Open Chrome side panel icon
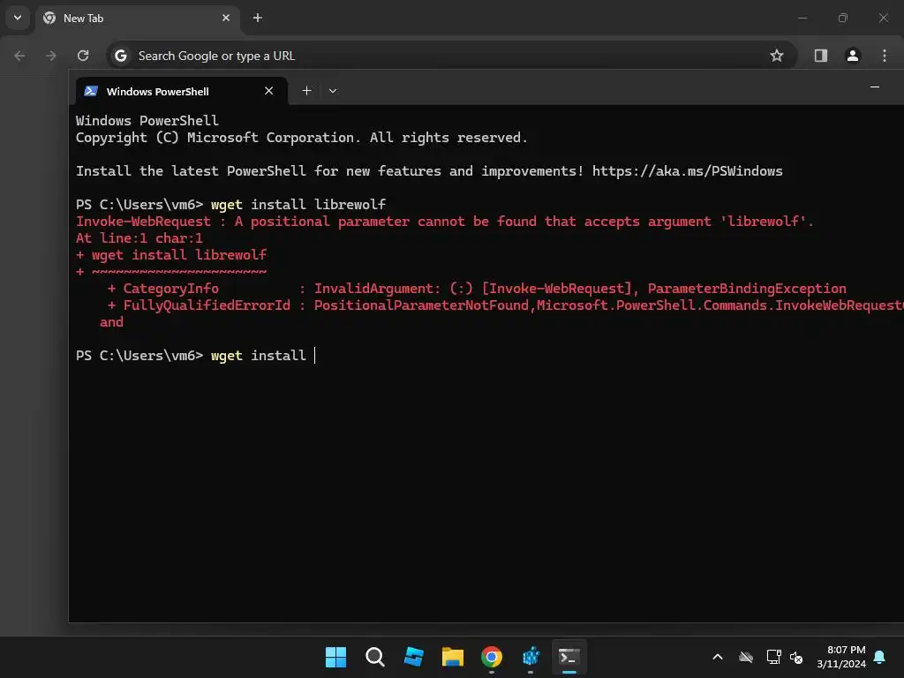Screen dimensions: 904x678 click(820, 56)
